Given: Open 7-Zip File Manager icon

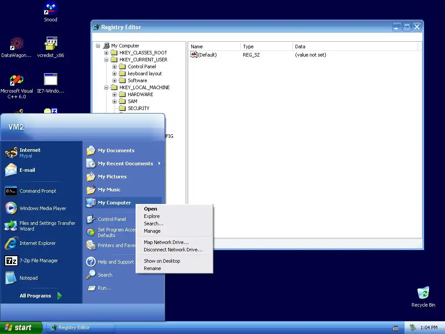Looking at the screenshot, I should tap(11, 261).
